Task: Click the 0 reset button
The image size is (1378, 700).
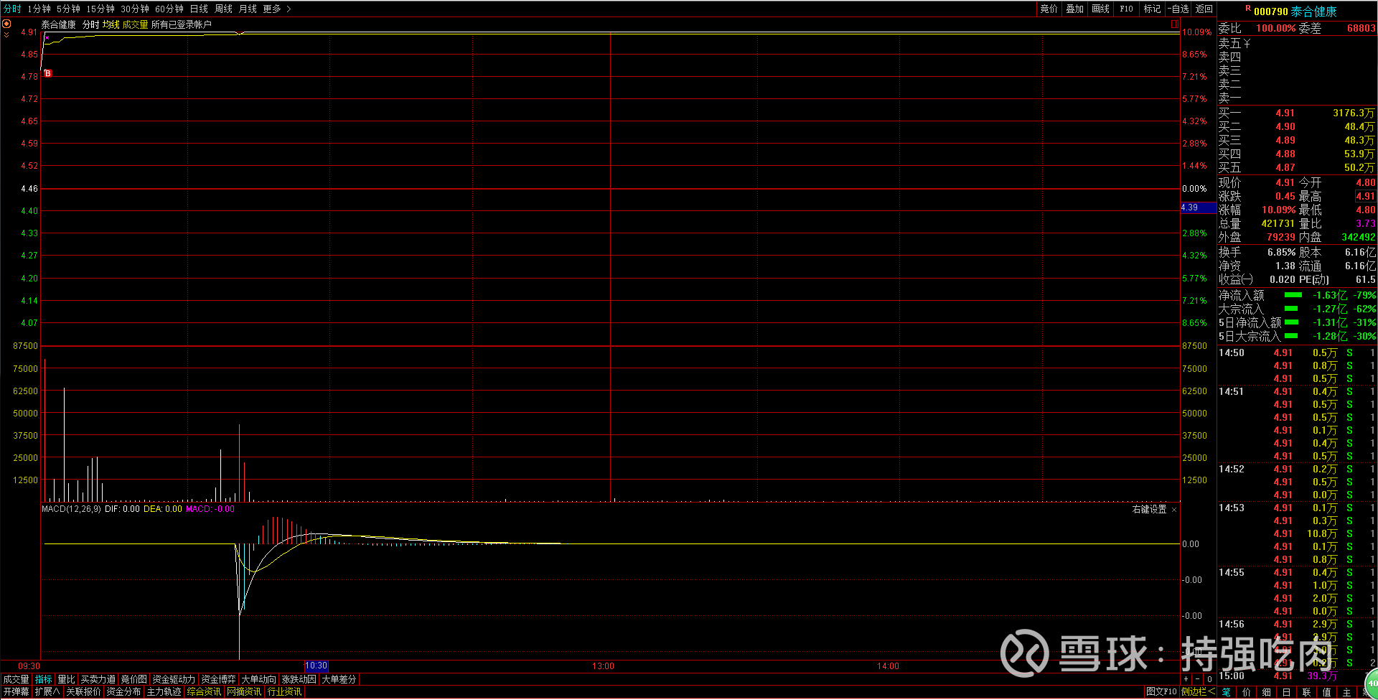Action: 1209,678
